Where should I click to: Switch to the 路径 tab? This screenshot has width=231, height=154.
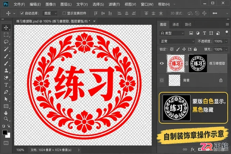pyautogui.click(x=188, y=25)
